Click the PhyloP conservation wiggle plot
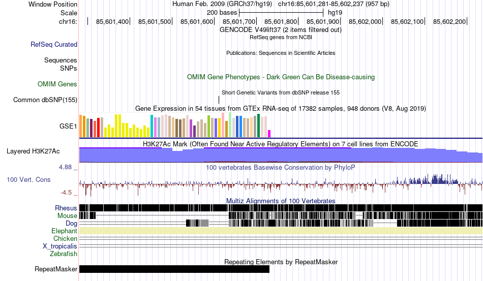Viewport: 483px width, 281px height. [281, 184]
